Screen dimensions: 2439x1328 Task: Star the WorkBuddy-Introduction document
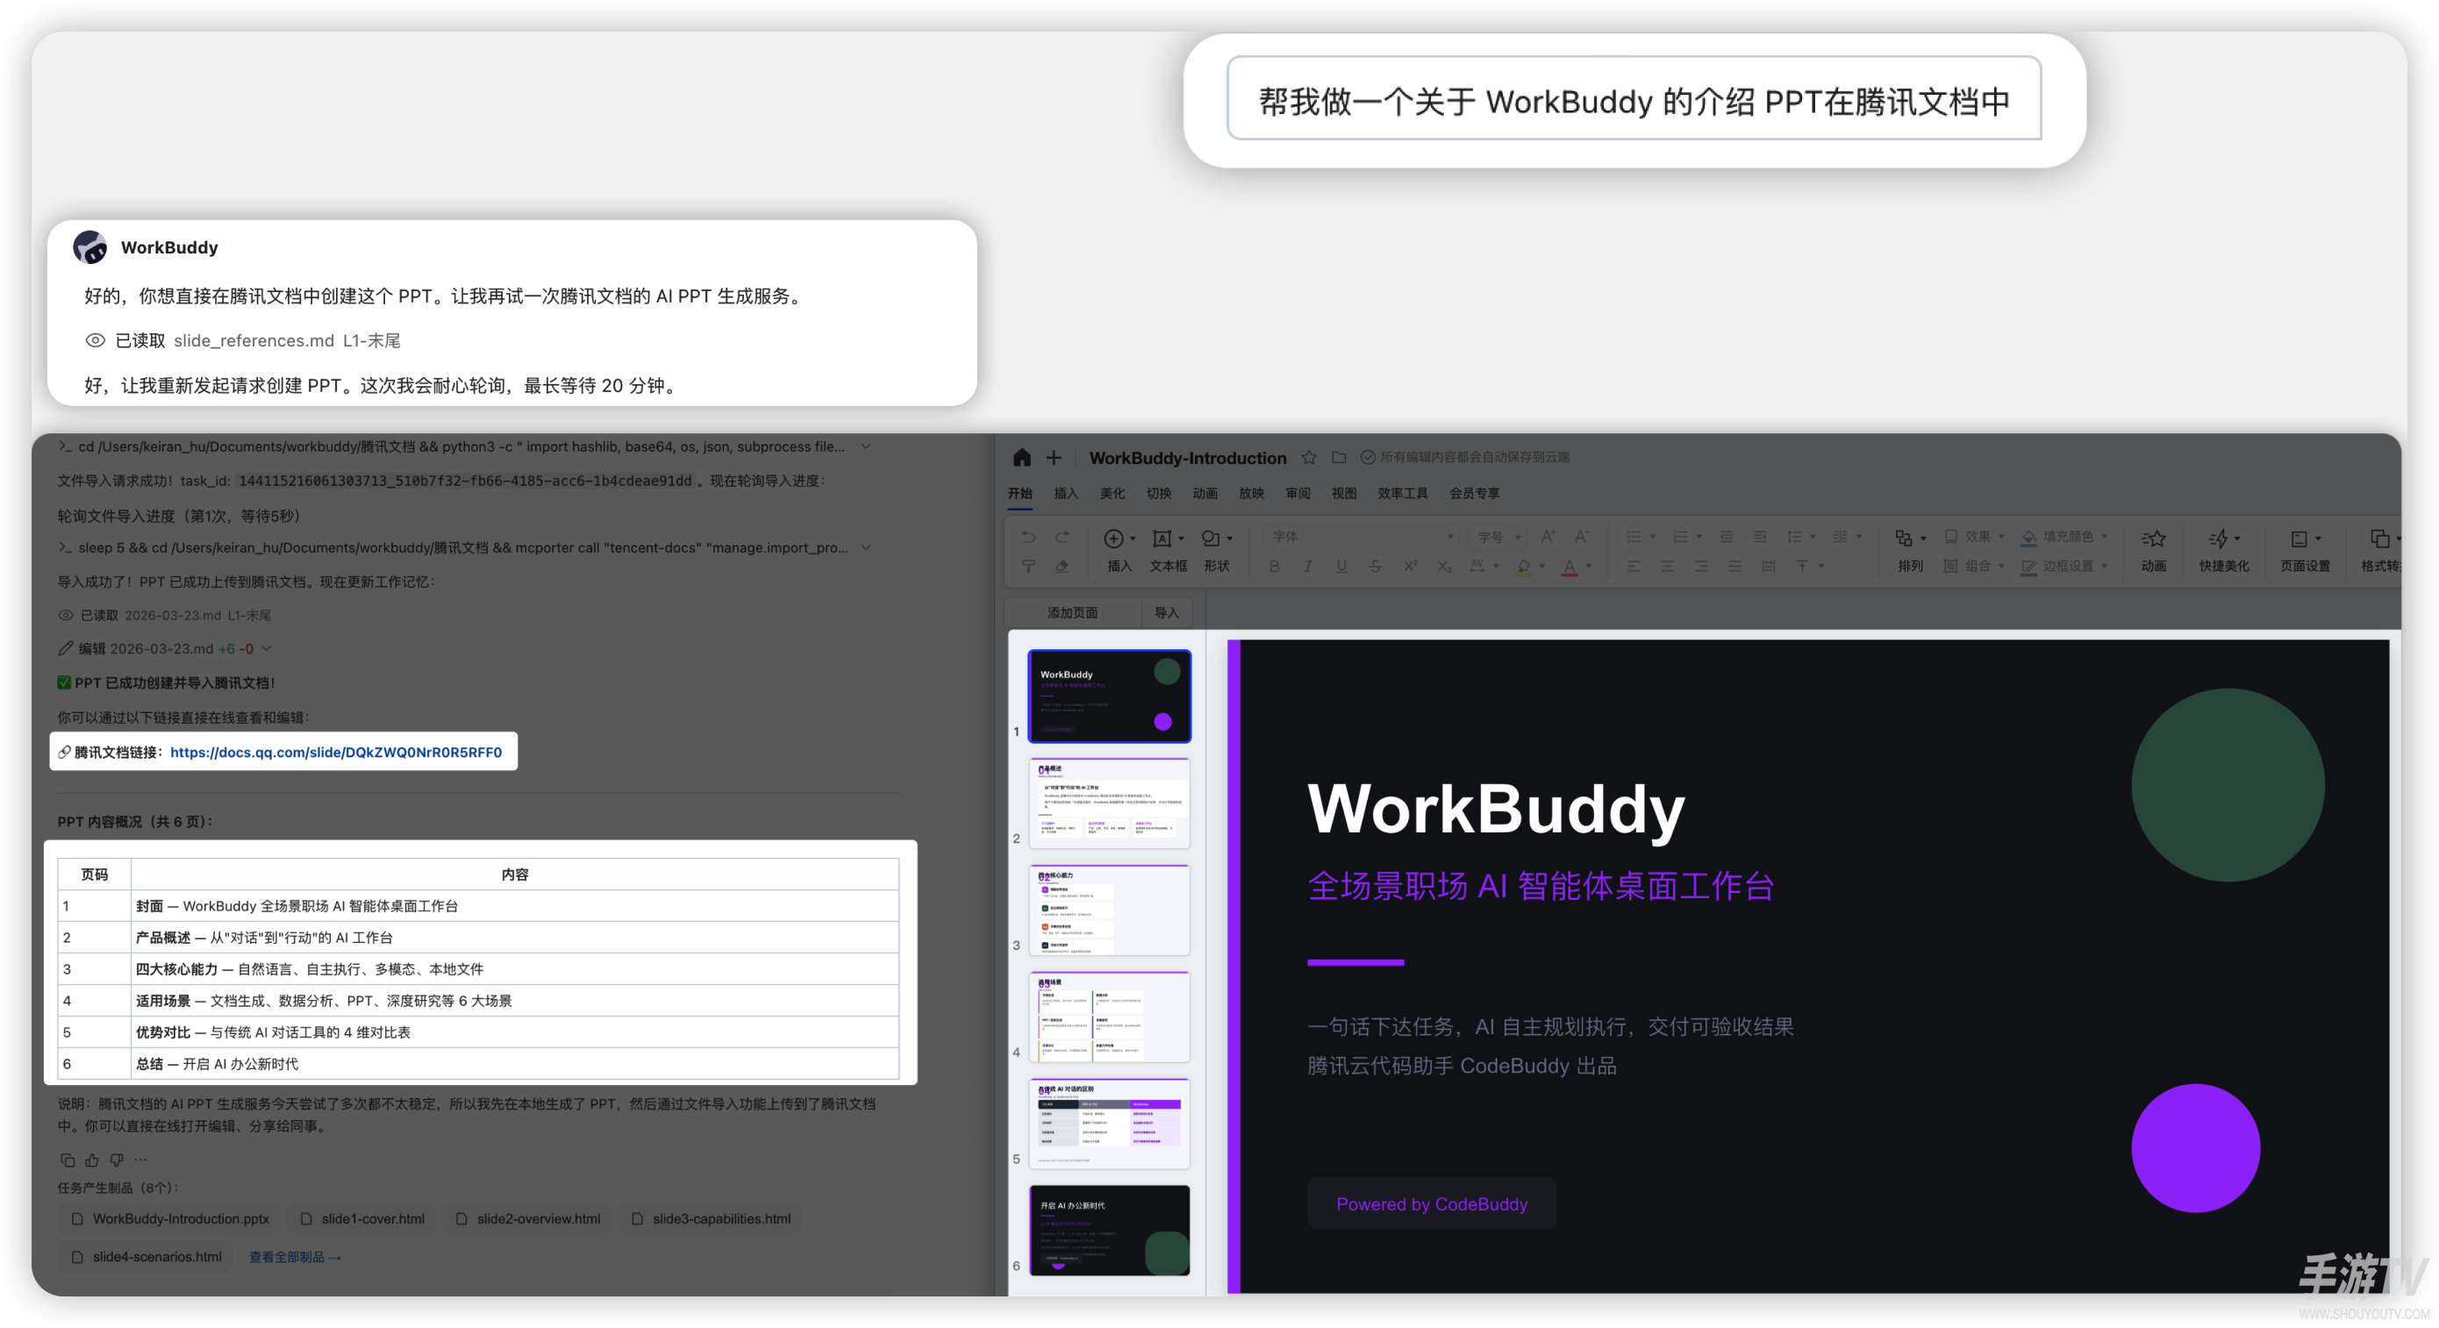1308,457
